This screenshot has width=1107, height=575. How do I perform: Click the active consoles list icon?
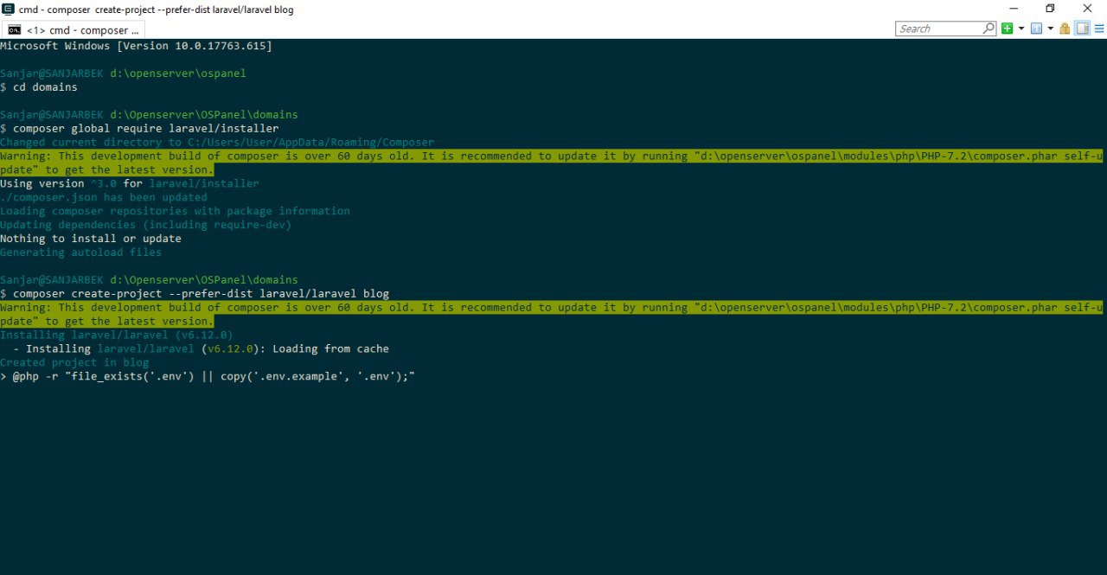coord(1036,29)
